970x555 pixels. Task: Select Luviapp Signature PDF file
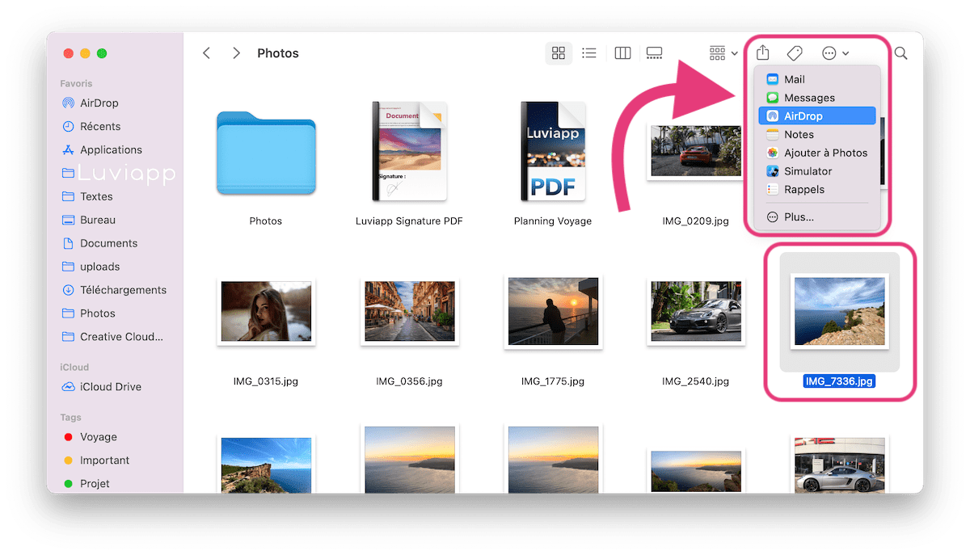[x=409, y=151]
